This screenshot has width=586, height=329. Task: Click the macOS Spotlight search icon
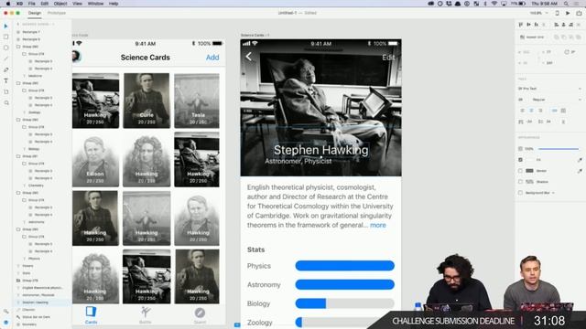pos(566,4)
